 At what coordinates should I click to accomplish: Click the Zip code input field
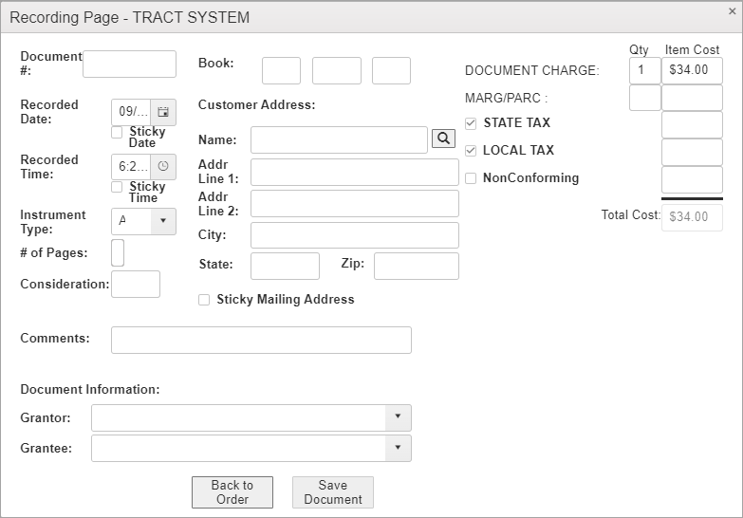[x=416, y=266]
